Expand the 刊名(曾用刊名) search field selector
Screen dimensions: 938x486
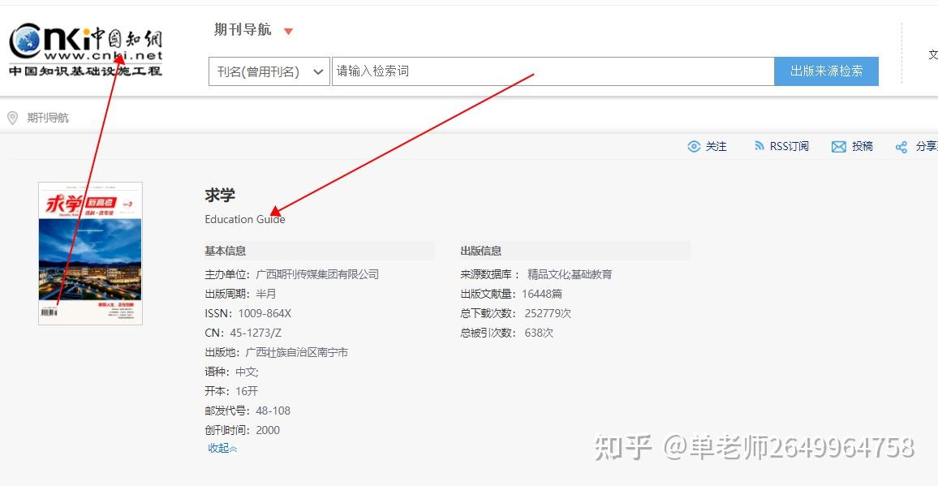click(x=269, y=72)
